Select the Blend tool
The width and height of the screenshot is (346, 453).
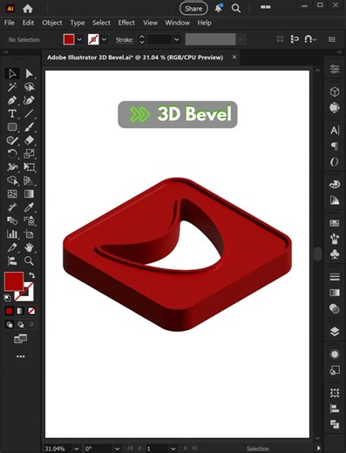(x=12, y=220)
